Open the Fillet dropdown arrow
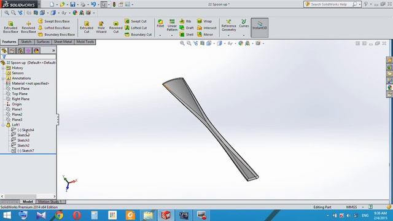 coord(160,36)
